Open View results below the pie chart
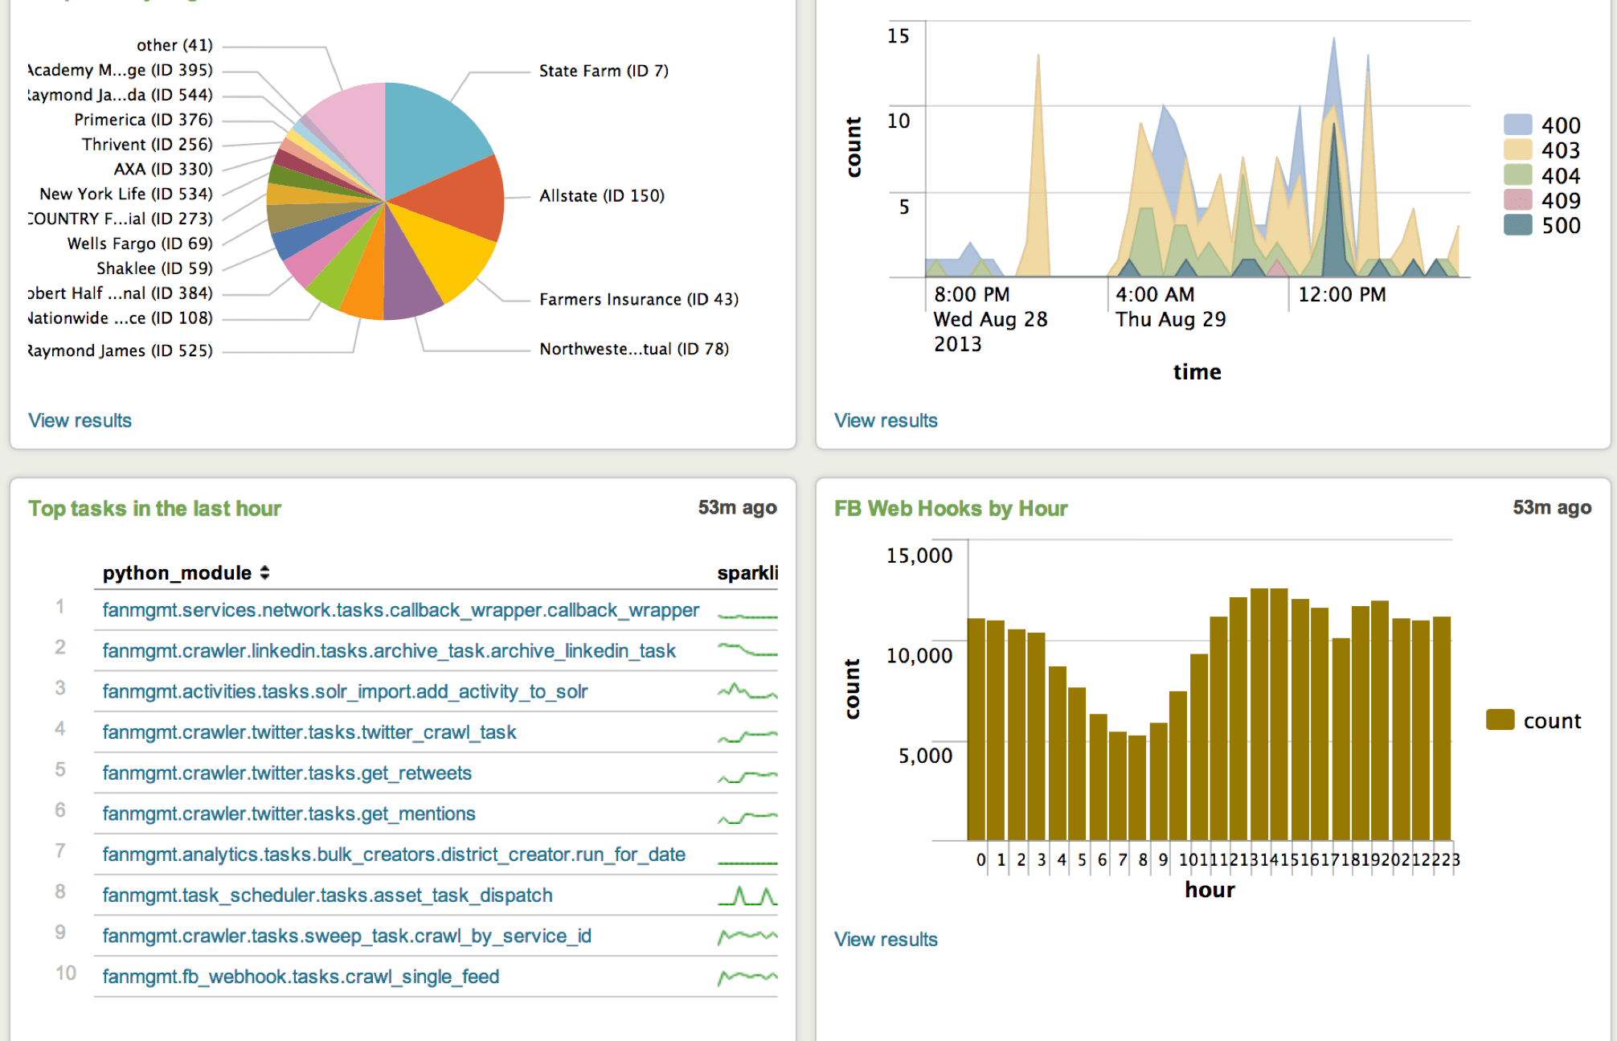The image size is (1617, 1041). (x=80, y=420)
